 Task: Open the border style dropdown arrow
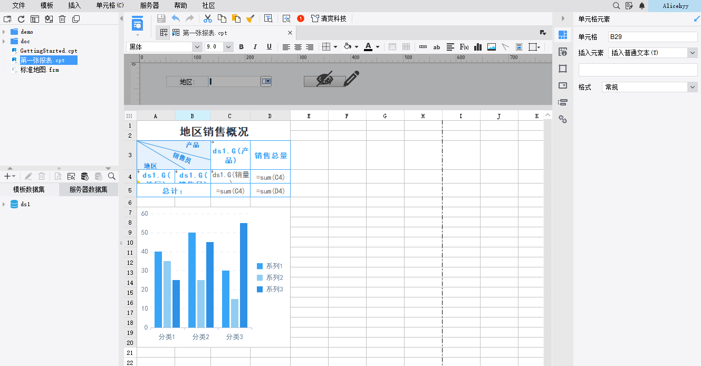coord(335,47)
